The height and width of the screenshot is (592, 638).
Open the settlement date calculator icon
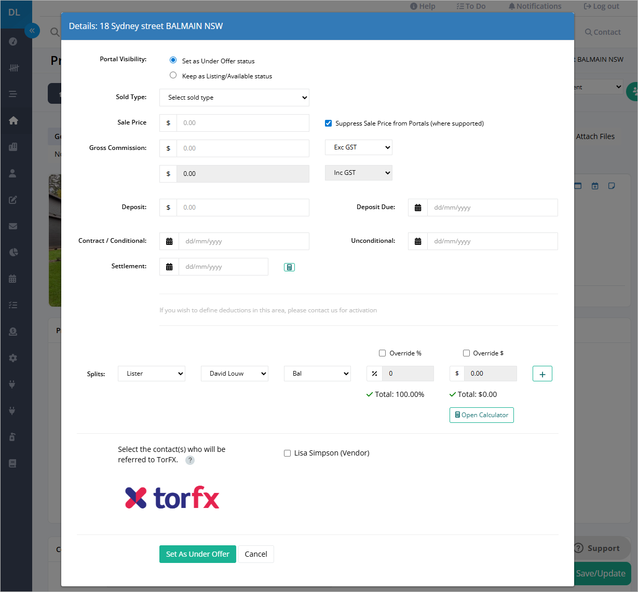coord(290,267)
